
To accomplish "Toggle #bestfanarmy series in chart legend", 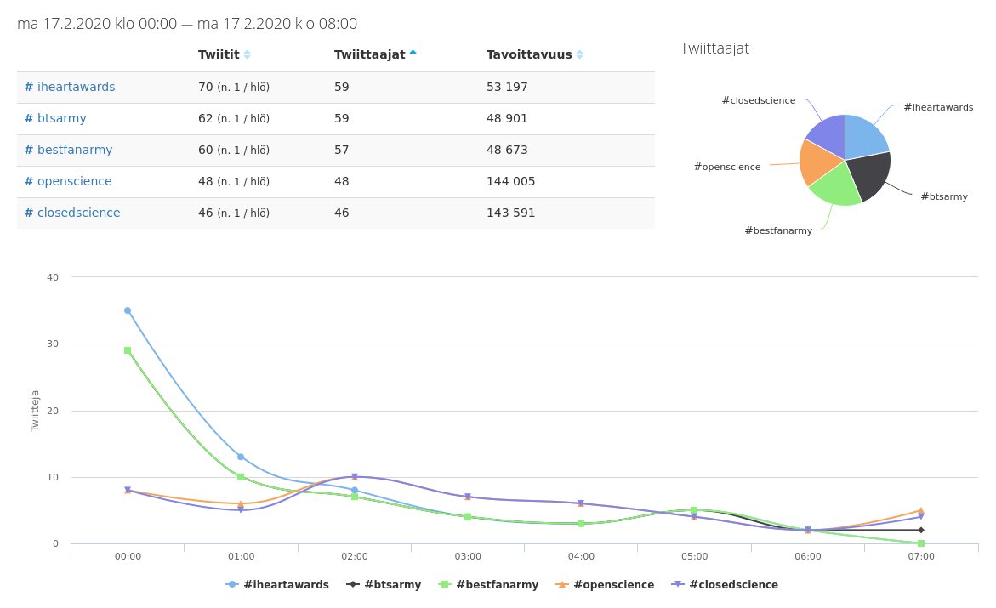I will point(489,584).
